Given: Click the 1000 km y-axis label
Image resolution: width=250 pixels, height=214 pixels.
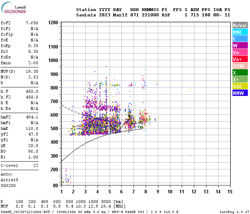Looking at the screenshot, I should (53, 60).
